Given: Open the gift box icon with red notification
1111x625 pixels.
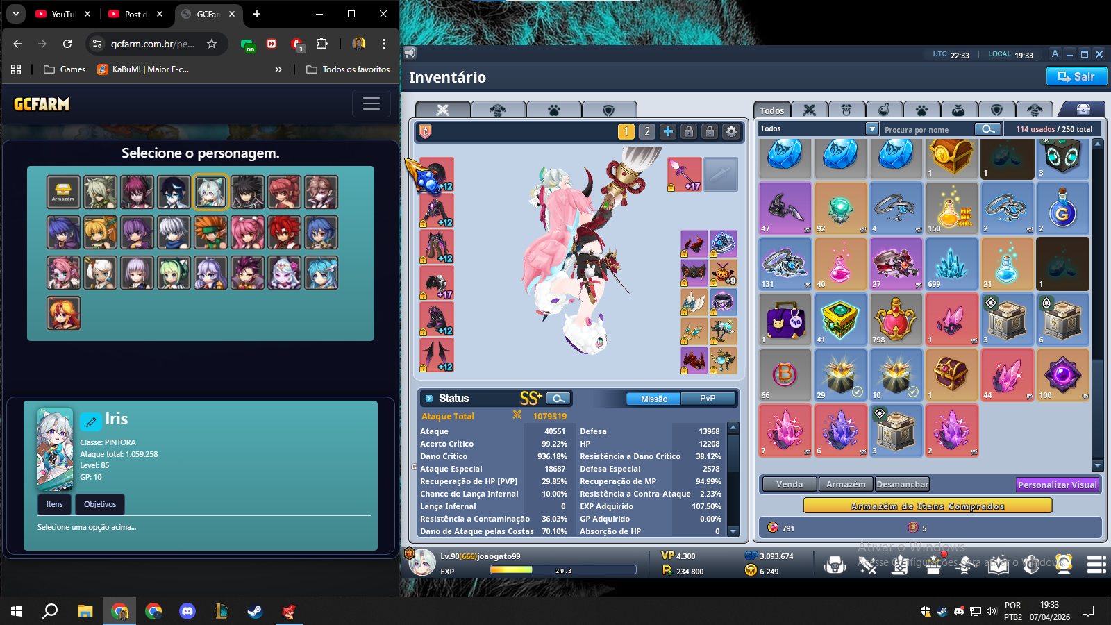Looking at the screenshot, I should pos(933,565).
